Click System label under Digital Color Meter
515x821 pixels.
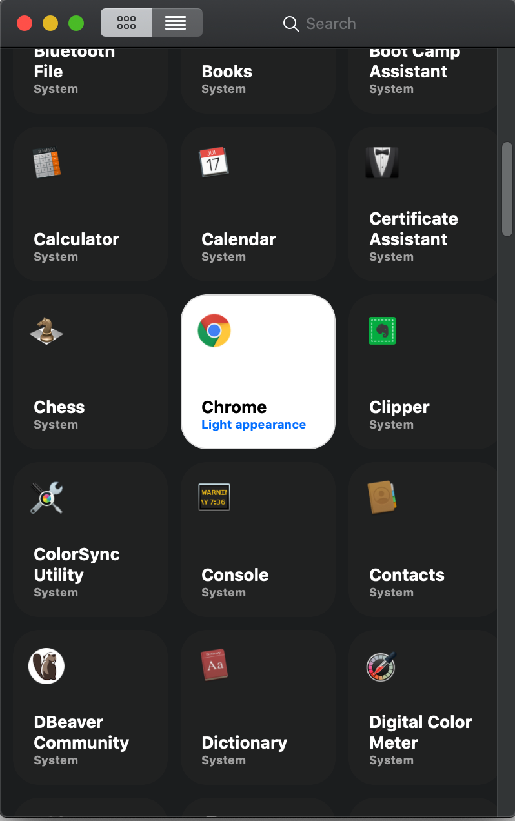point(391,760)
